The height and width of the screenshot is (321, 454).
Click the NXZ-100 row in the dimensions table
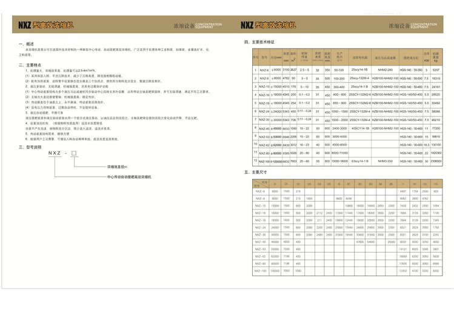[x=259, y=271]
